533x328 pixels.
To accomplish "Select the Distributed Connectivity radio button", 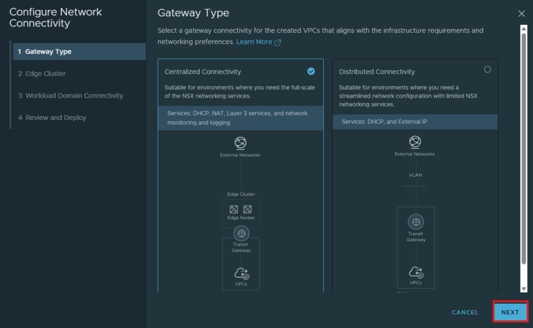I will coord(487,70).
